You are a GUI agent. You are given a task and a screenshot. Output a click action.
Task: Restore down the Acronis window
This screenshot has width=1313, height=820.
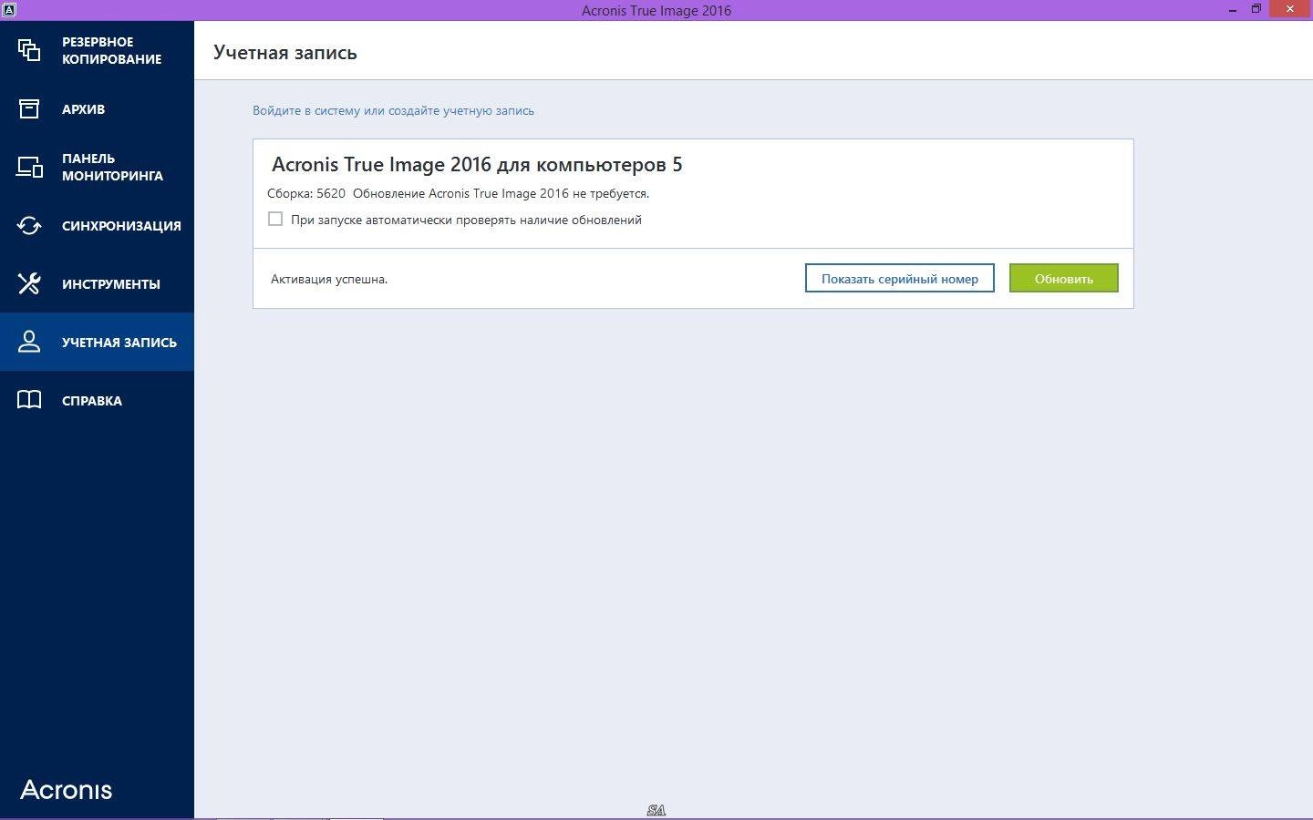click(x=1256, y=9)
